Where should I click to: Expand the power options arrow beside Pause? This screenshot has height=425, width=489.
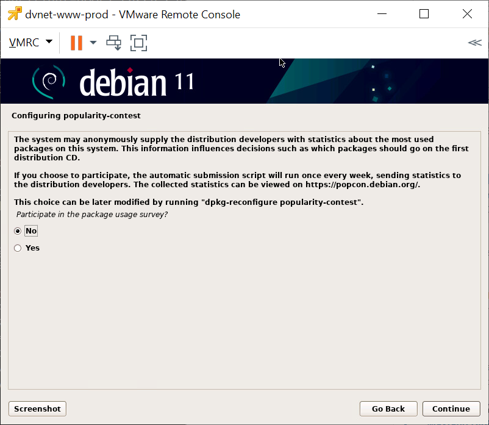coord(93,43)
